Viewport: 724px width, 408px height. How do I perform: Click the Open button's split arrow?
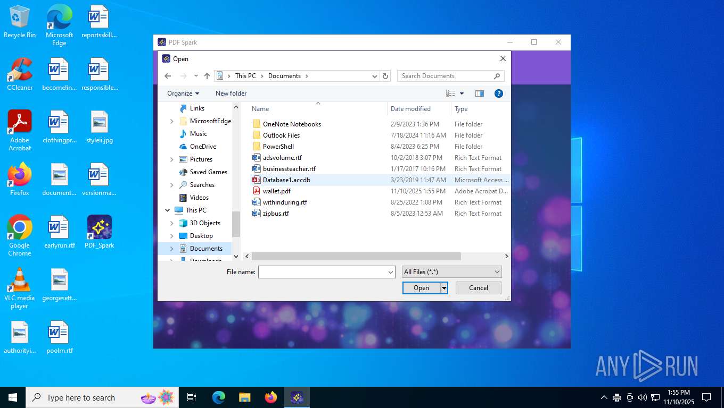pos(444,288)
